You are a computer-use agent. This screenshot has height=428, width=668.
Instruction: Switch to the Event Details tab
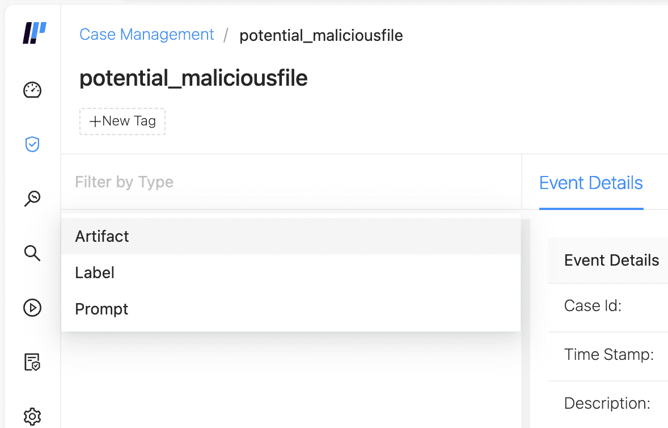click(x=591, y=183)
